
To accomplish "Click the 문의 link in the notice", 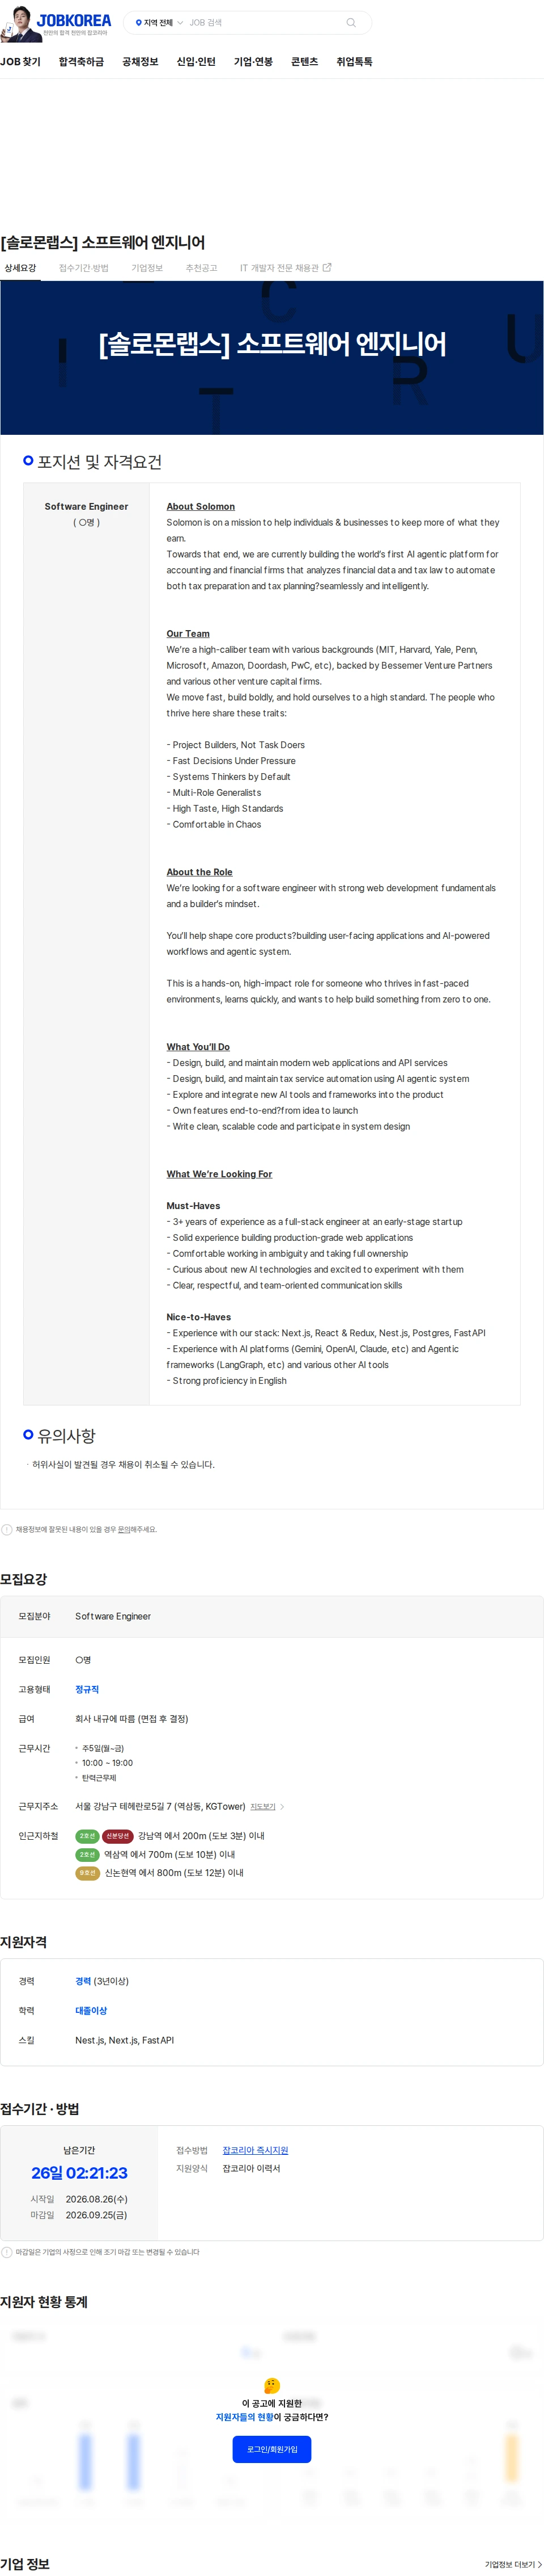I will (124, 1529).
